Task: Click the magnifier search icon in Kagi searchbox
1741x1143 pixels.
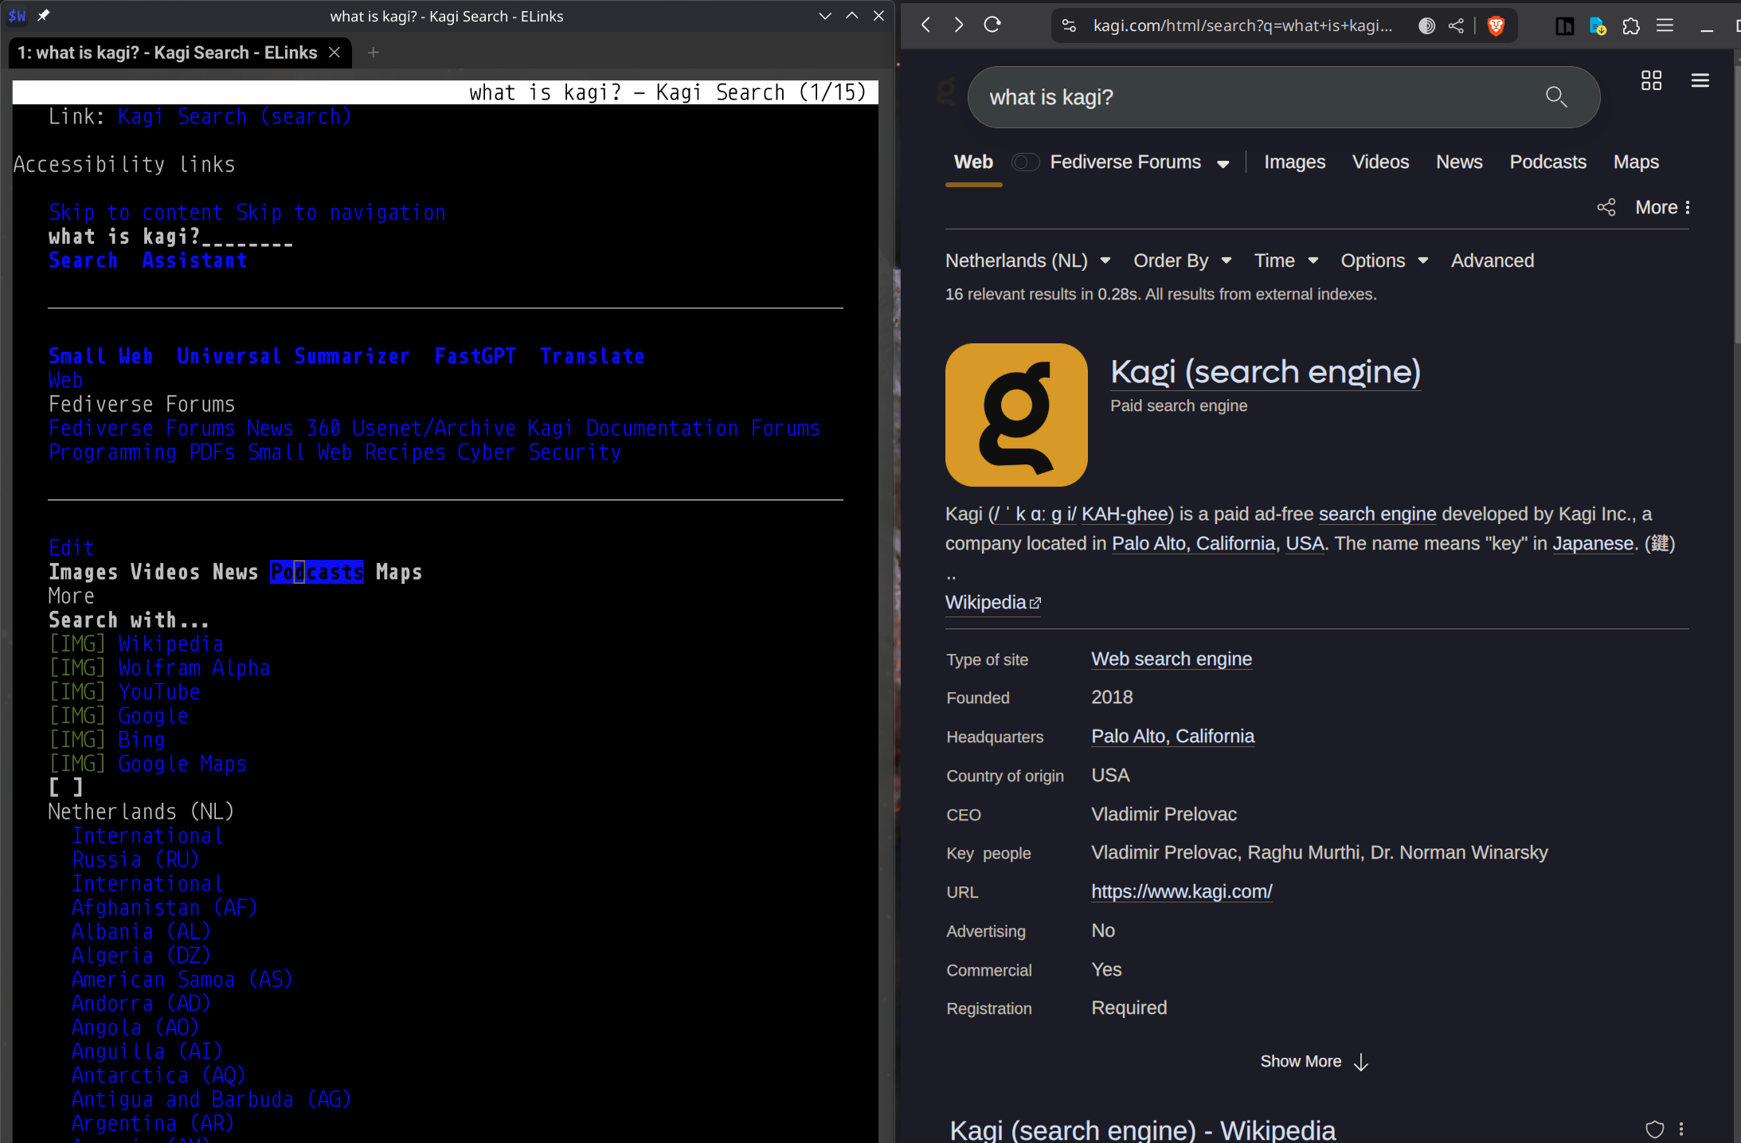Action: pos(1556,97)
